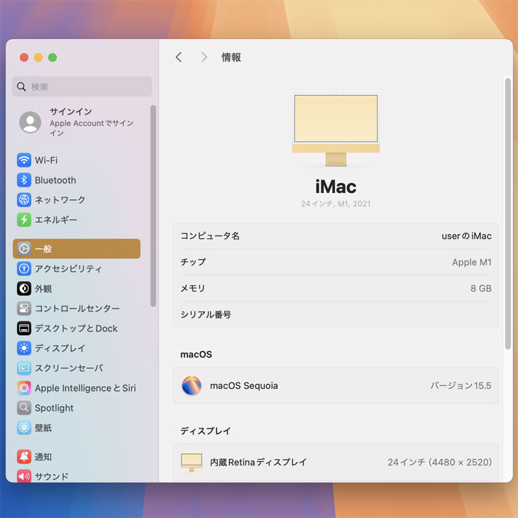Click the サインイン Apple Account link
This screenshot has width=518, height=518.
92,122
